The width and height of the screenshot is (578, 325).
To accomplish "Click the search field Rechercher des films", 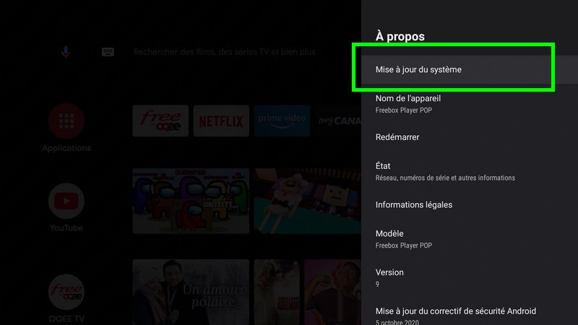I will [x=224, y=52].
